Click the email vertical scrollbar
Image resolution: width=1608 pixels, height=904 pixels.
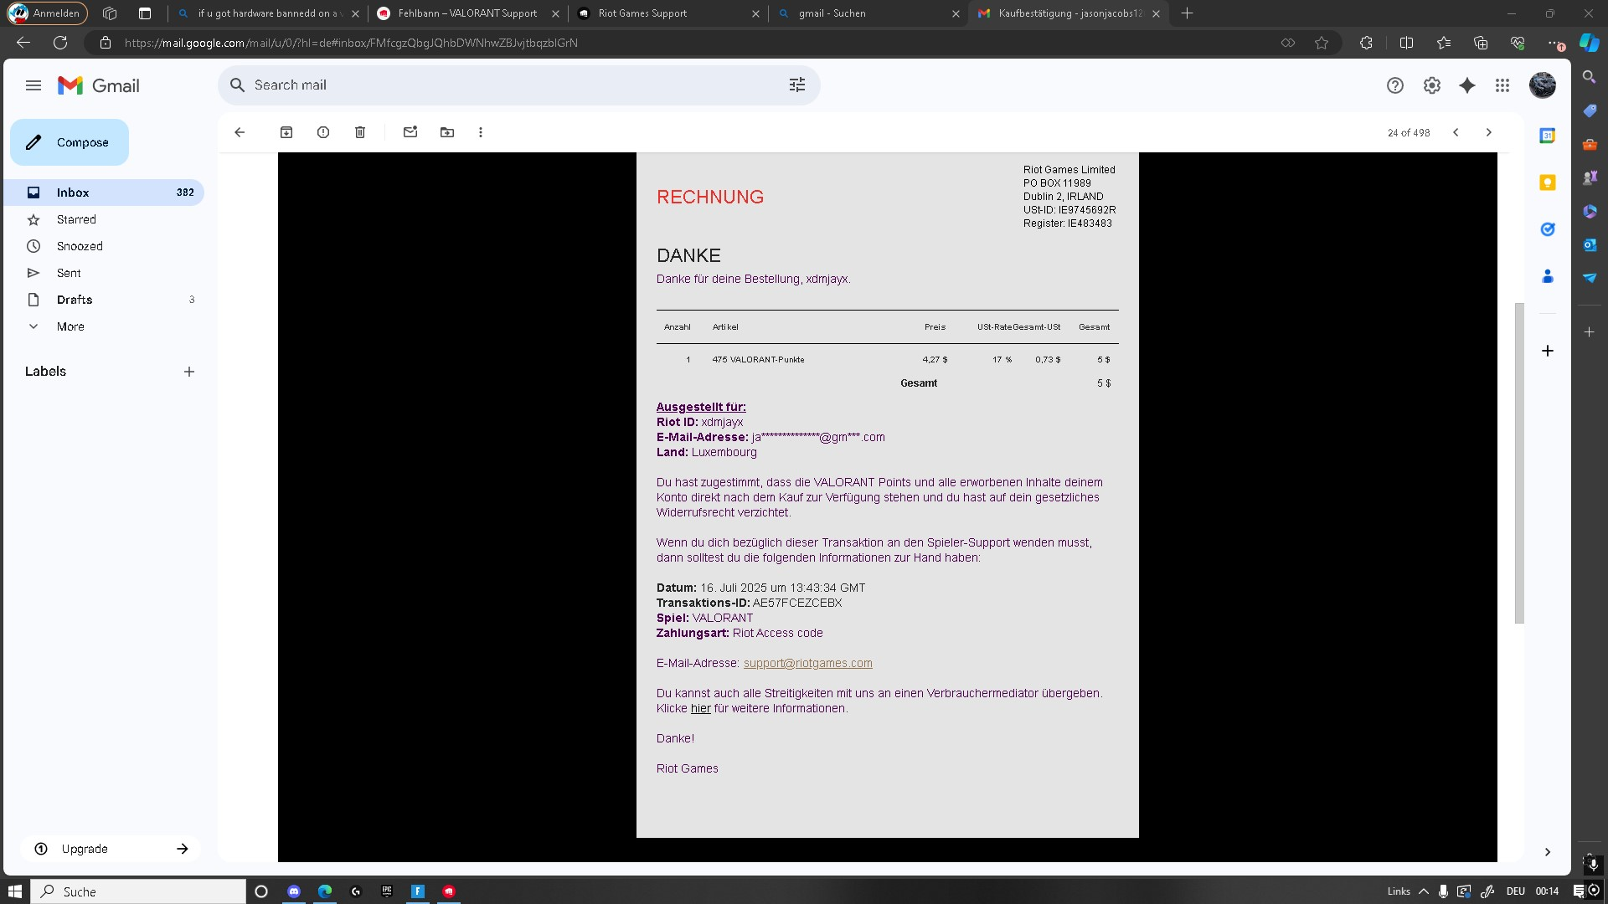pyautogui.click(x=1519, y=463)
